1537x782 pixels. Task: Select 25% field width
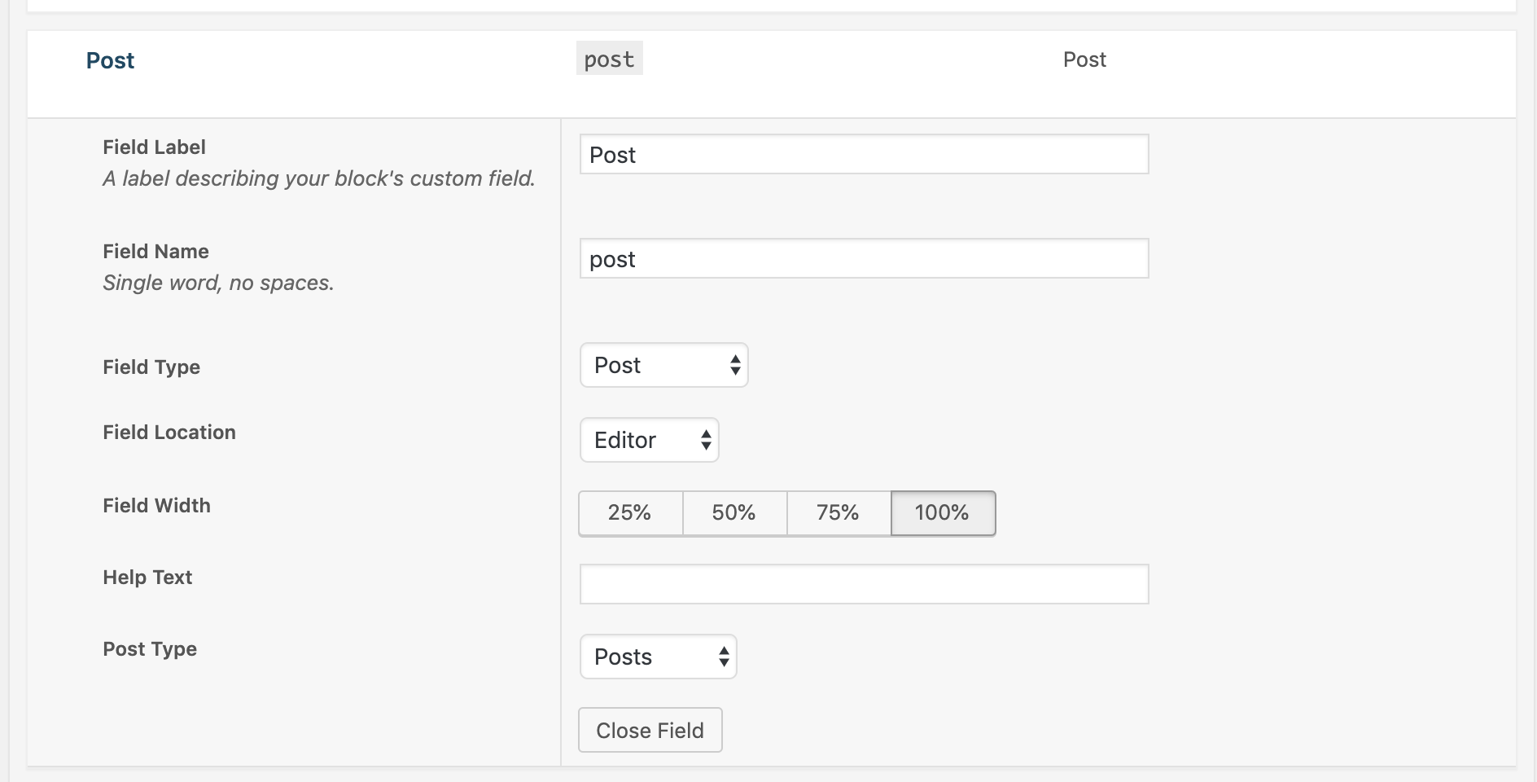click(x=630, y=513)
